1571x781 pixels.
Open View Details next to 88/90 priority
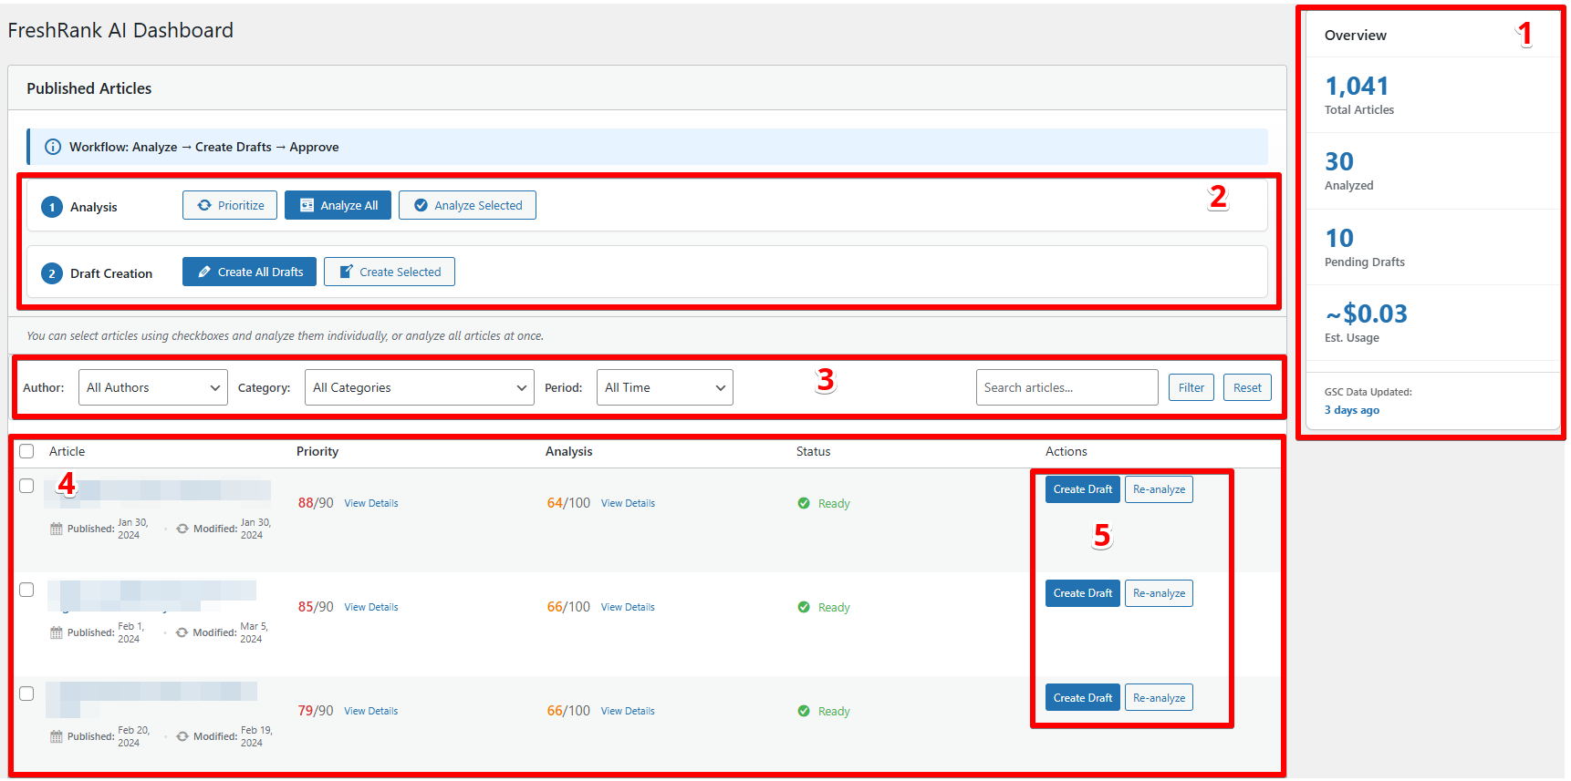(x=371, y=503)
